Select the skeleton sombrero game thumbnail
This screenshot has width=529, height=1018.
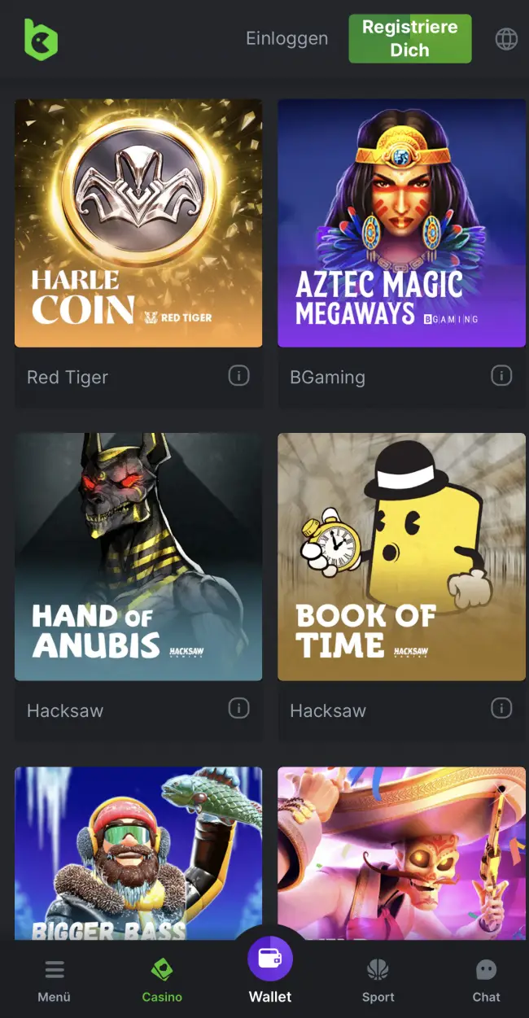tap(401, 853)
